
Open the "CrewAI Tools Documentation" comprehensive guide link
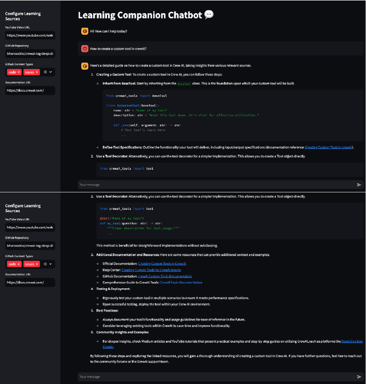181,282
